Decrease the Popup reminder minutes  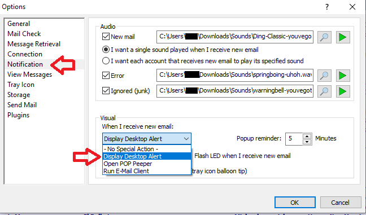pyautogui.click(x=307, y=142)
